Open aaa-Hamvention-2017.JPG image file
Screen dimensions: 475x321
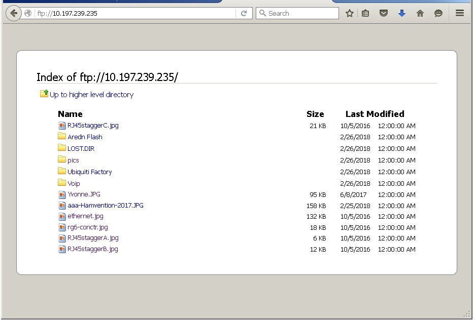(x=105, y=206)
